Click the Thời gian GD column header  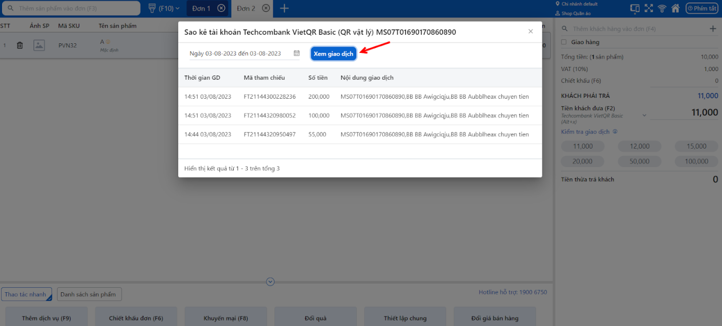click(202, 78)
